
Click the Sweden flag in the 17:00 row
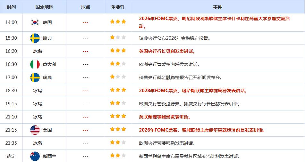[35, 77]
